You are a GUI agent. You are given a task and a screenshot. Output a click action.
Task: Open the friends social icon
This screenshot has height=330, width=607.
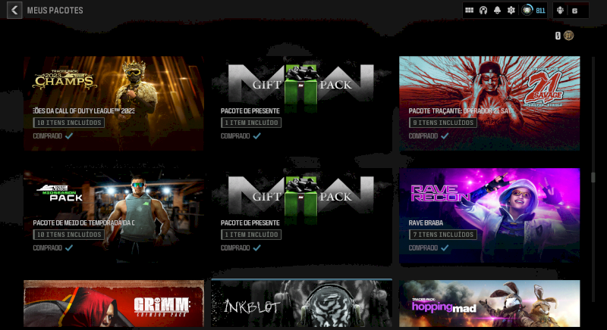tap(560, 11)
